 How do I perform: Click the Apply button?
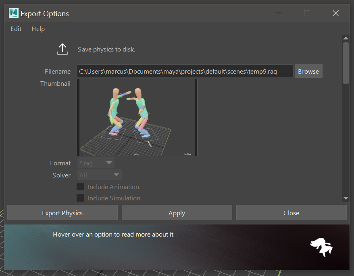[177, 213]
